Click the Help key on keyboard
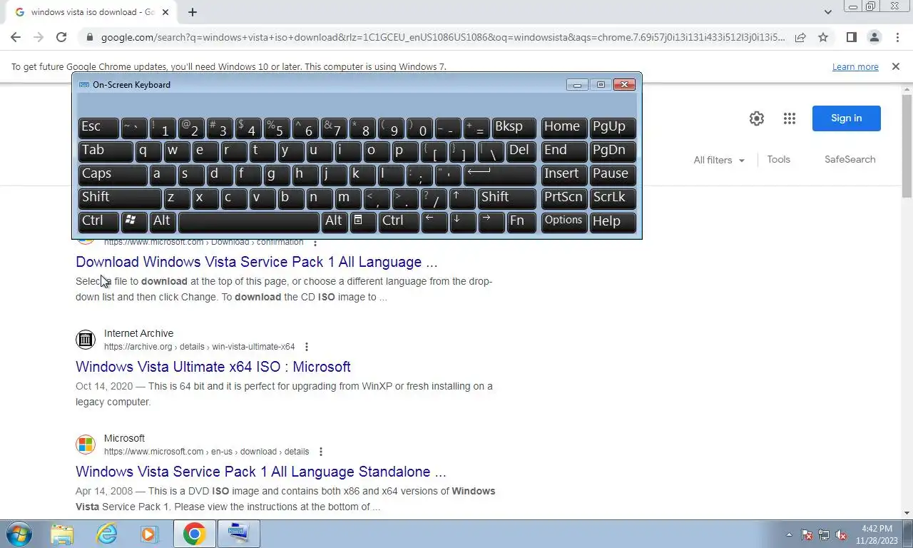The width and height of the screenshot is (913, 548). (x=613, y=222)
